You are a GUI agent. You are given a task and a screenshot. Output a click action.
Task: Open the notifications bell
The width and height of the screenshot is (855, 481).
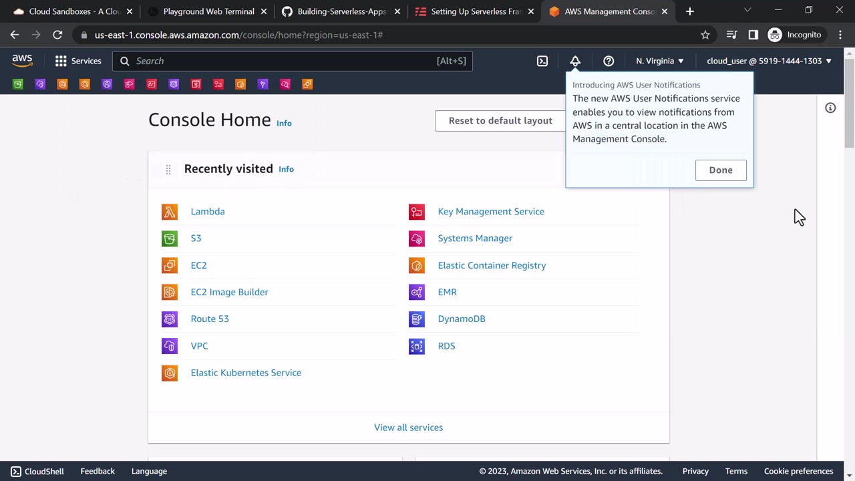[x=575, y=61]
